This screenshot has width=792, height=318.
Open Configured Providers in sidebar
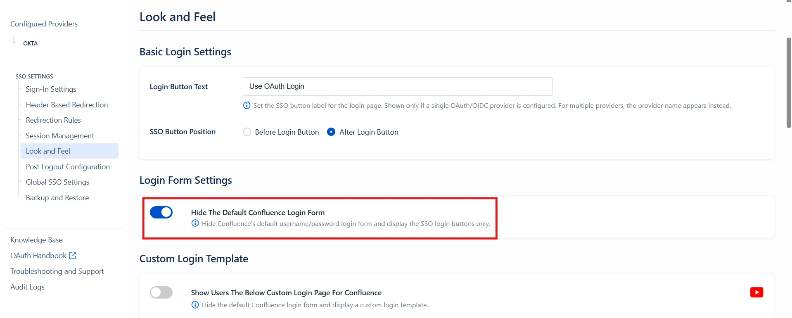tap(44, 24)
